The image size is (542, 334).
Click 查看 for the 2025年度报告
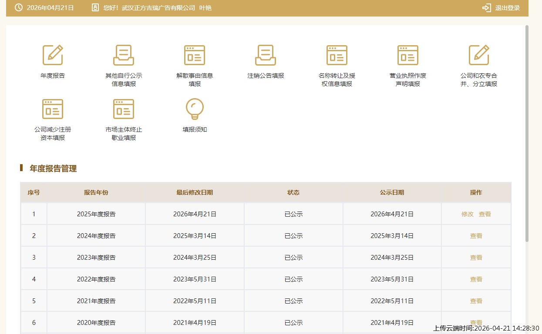pyautogui.click(x=485, y=214)
